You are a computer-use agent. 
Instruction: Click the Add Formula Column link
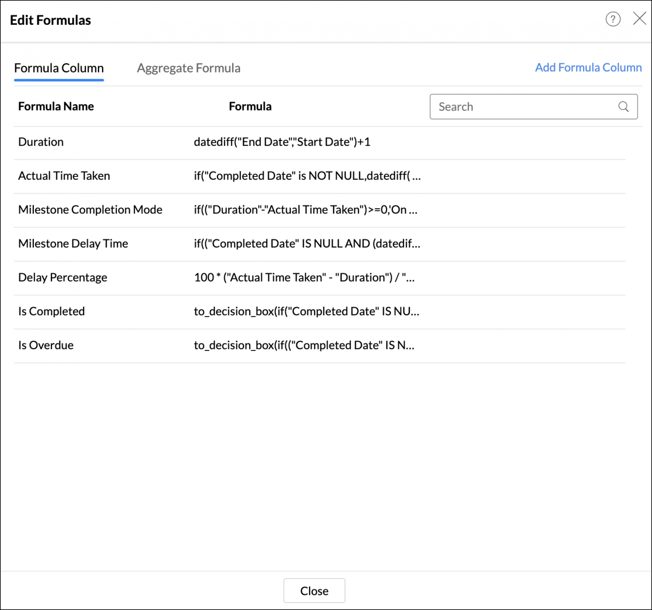click(x=588, y=67)
